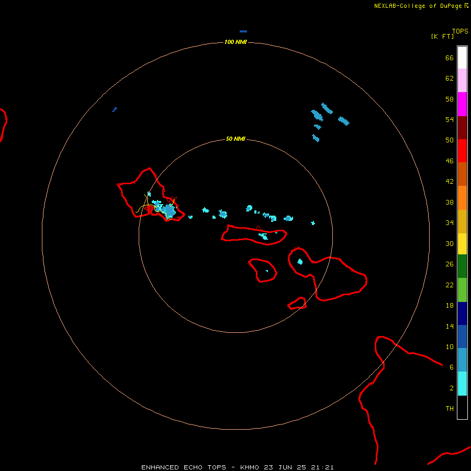This screenshot has width=471, height=471.
Task: Click the "46" legend value
Action: click(450, 161)
